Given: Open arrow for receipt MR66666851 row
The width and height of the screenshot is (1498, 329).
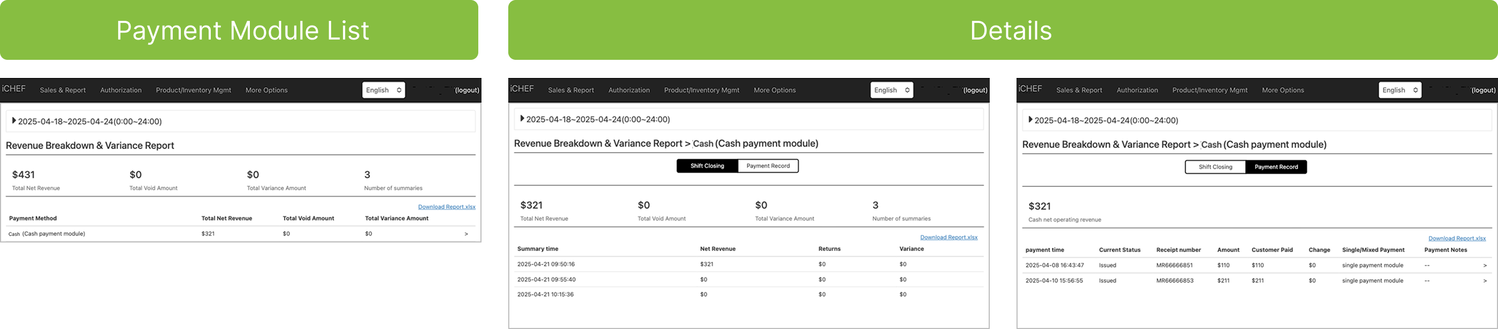Looking at the screenshot, I should tap(1485, 266).
